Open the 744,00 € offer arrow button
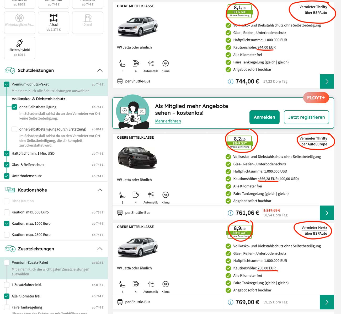 click(327, 82)
